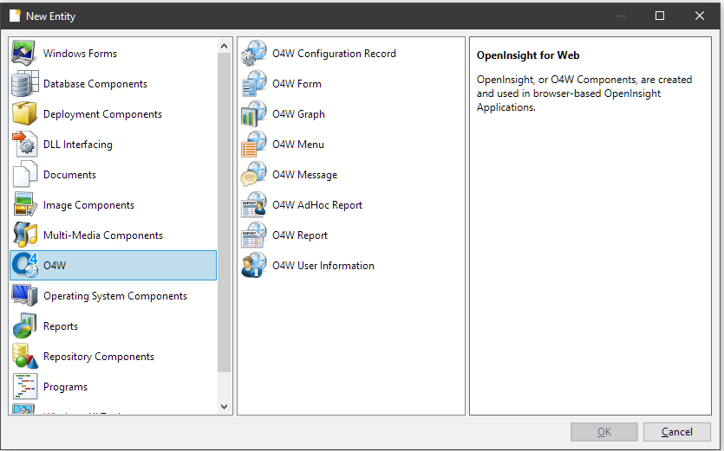
Task: Click the 'O4W AdHoc Report' text
Action: [317, 205]
